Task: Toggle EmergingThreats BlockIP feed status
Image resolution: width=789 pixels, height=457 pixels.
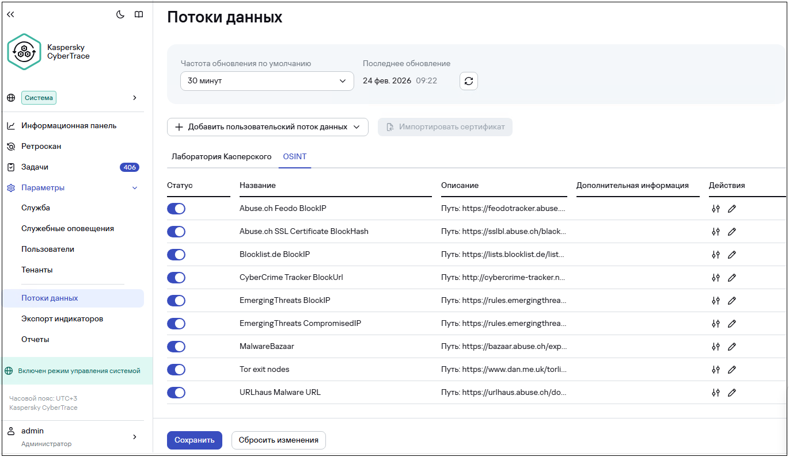Action: pyautogui.click(x=176, y=301)
